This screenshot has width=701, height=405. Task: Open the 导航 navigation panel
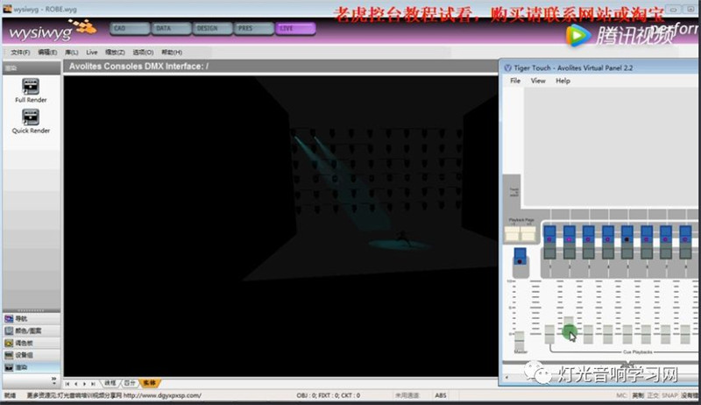coord(32,319)
